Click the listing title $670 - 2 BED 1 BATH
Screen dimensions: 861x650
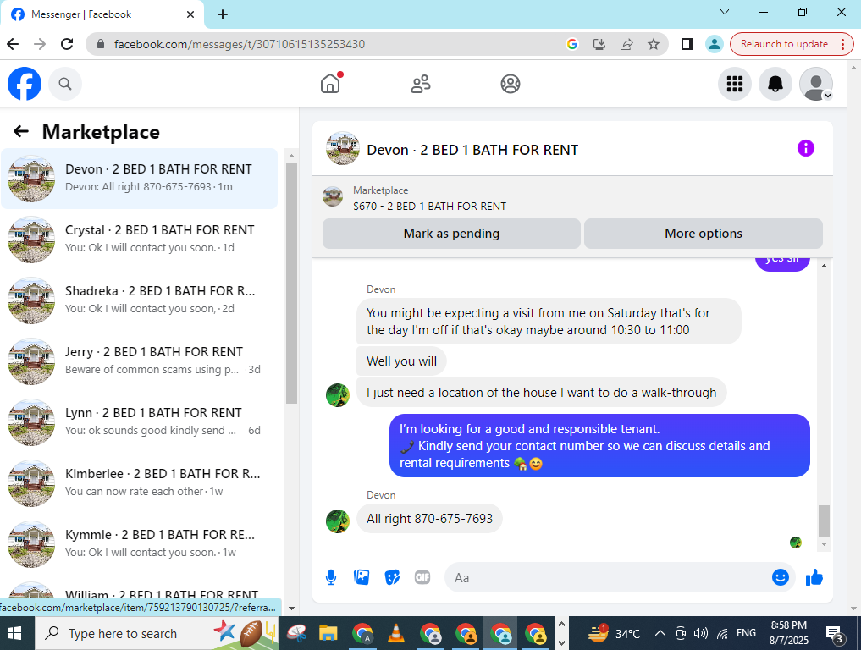click(429, 207)
